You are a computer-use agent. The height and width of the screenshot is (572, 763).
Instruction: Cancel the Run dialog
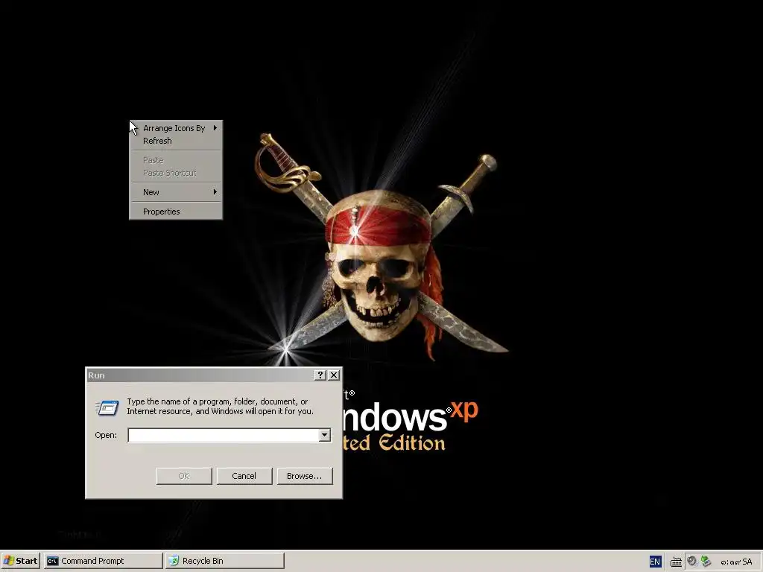tap(244, 476)
